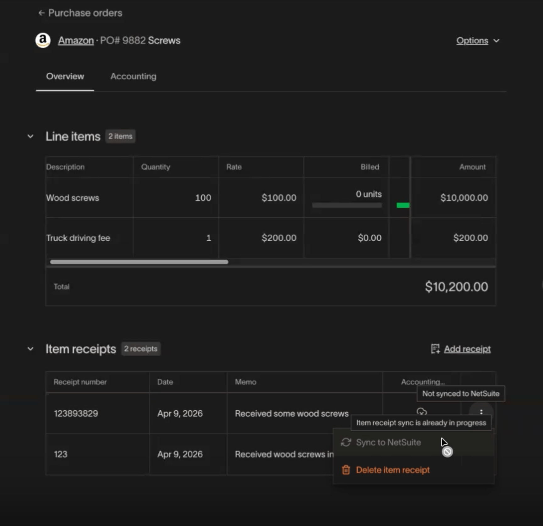Collapse the Item receipts section

(x=30, y=349)
